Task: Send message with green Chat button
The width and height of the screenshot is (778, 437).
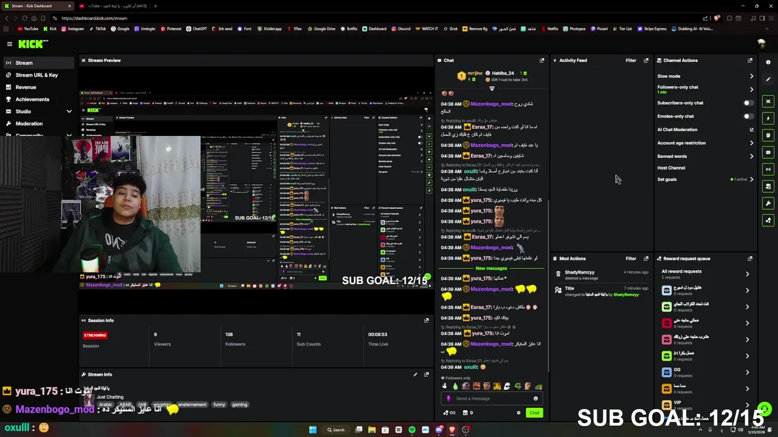Action: 534,413
